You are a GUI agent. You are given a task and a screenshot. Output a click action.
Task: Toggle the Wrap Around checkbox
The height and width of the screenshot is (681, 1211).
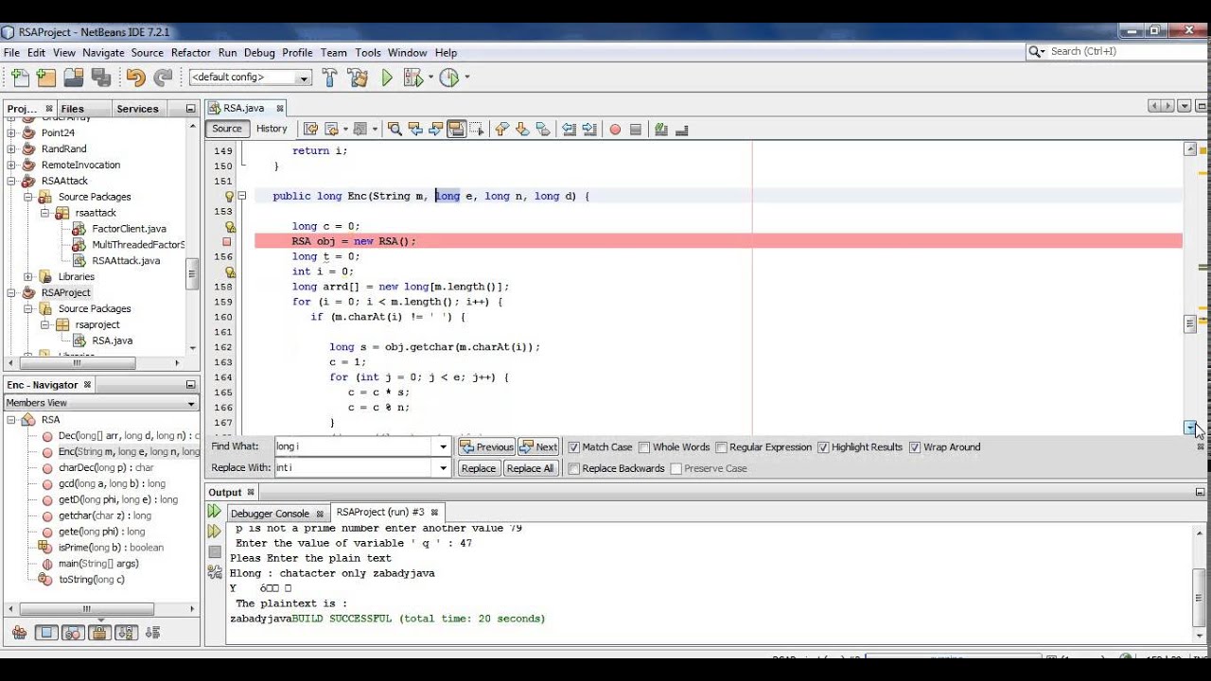(x=915, y=447)
